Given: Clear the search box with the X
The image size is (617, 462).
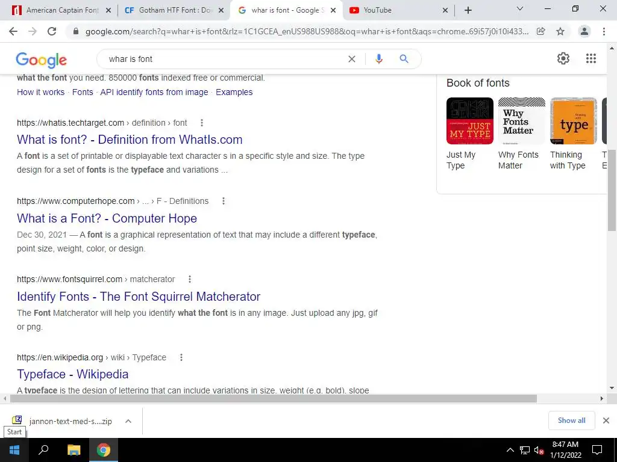Looking at the screenshot, I should (x=352, y=59).
